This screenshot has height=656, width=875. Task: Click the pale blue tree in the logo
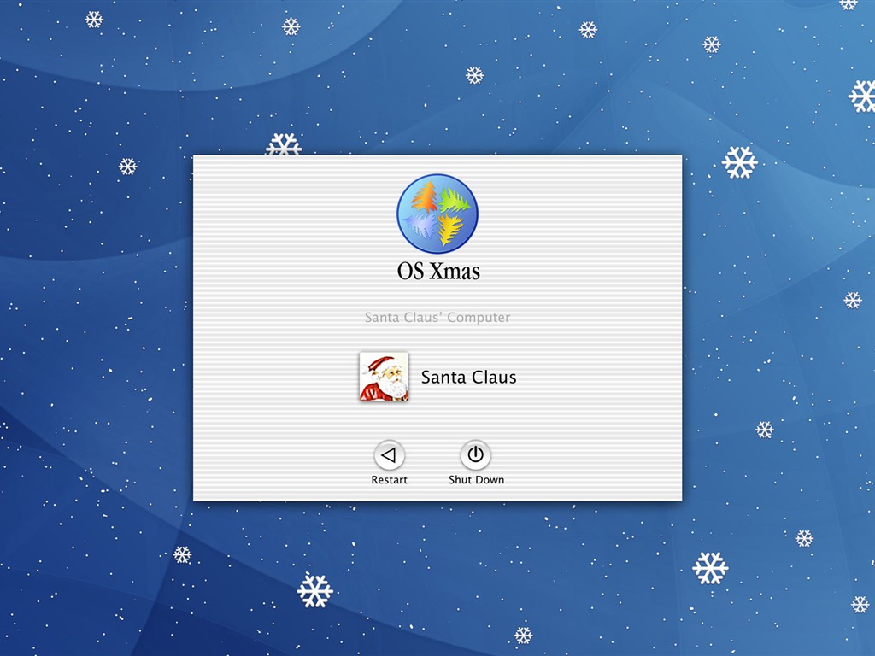tap(420, 225)
